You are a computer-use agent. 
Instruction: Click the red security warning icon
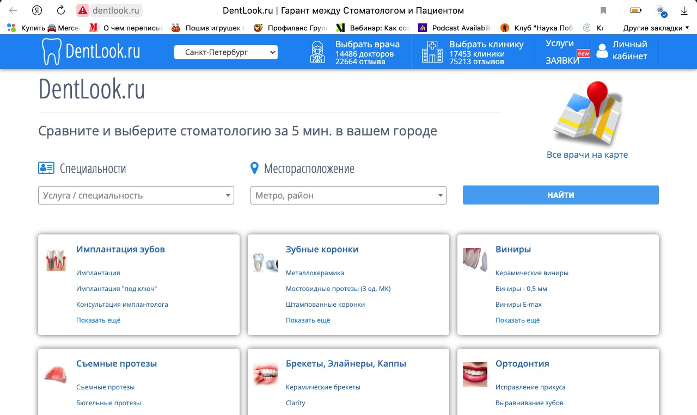pyautogui.click(x=83, y=10)
